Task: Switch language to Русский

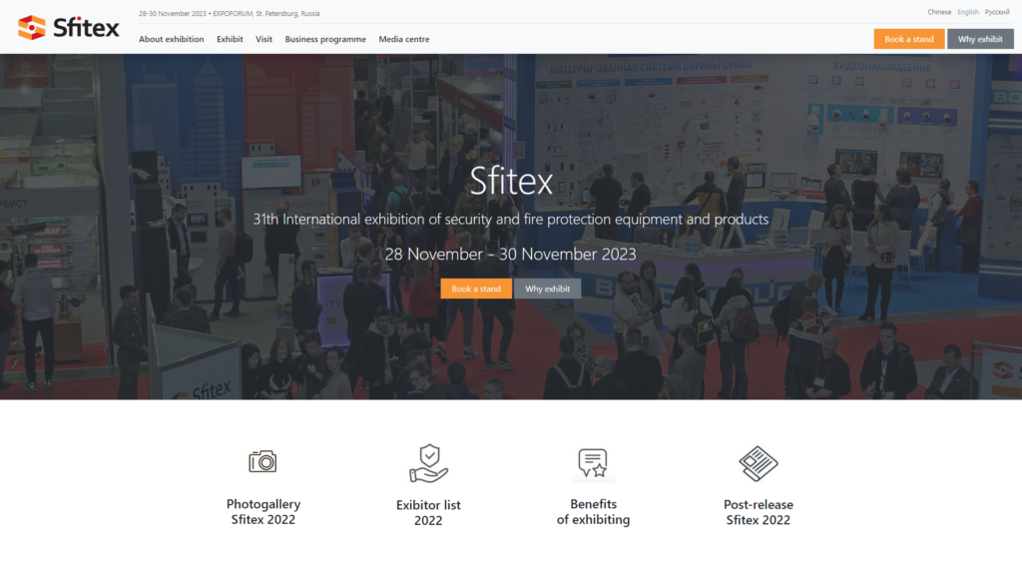Action: click(x=997, y=12)
